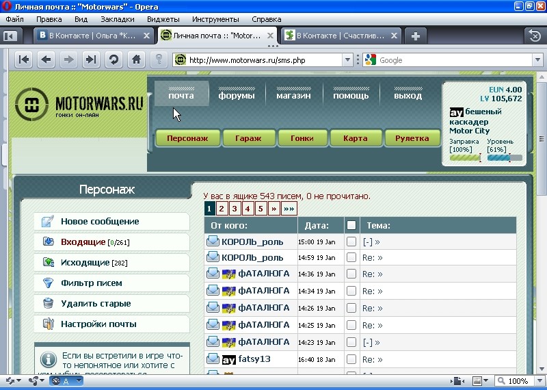Image resolution: width=547 pixels, height=390 pixels.
Task: Open the Рулетка section
Action: coord(412,138)
